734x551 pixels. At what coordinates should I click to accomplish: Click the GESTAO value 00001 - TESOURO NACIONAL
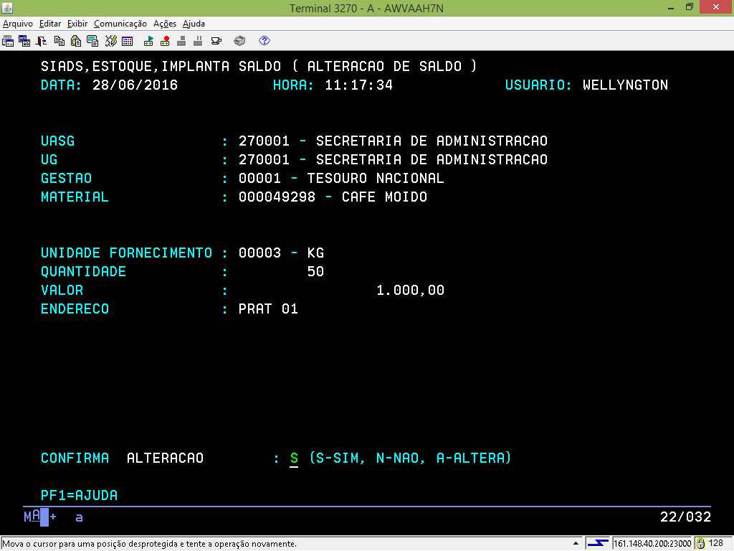(x=341, y=179)
